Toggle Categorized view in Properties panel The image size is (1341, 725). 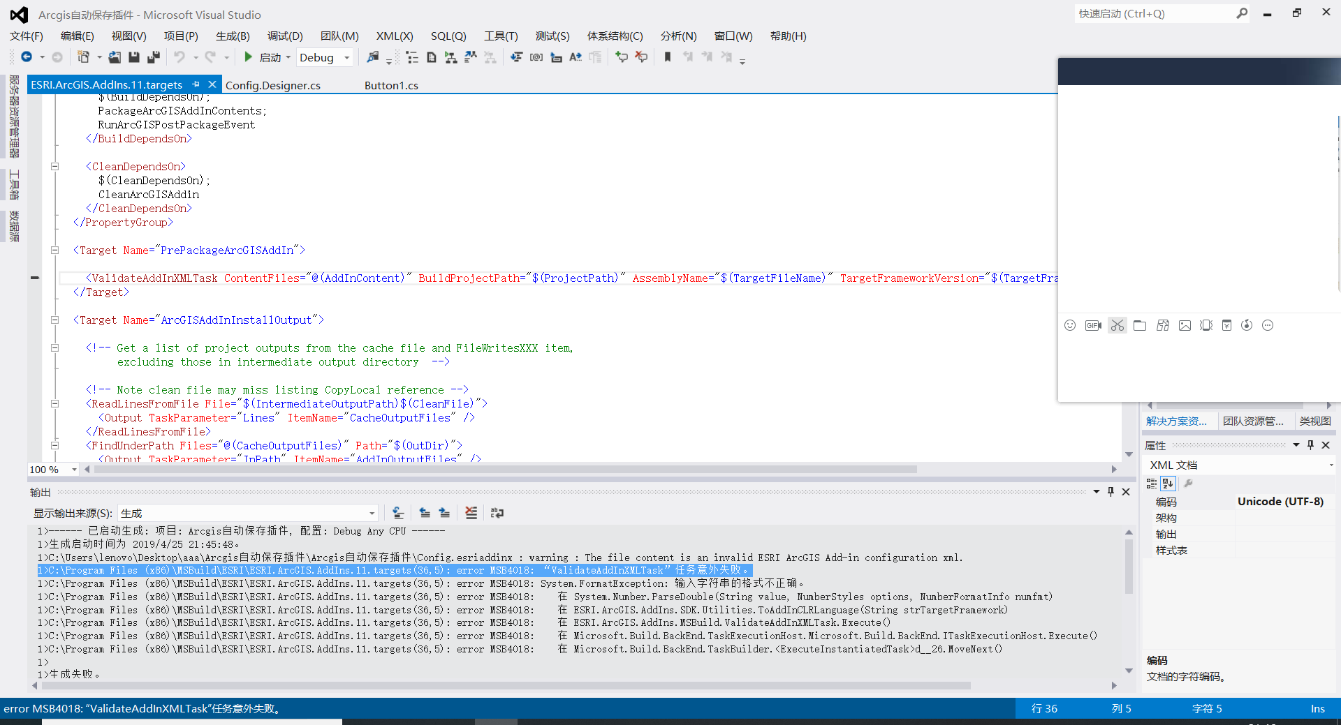[1152, 484]
